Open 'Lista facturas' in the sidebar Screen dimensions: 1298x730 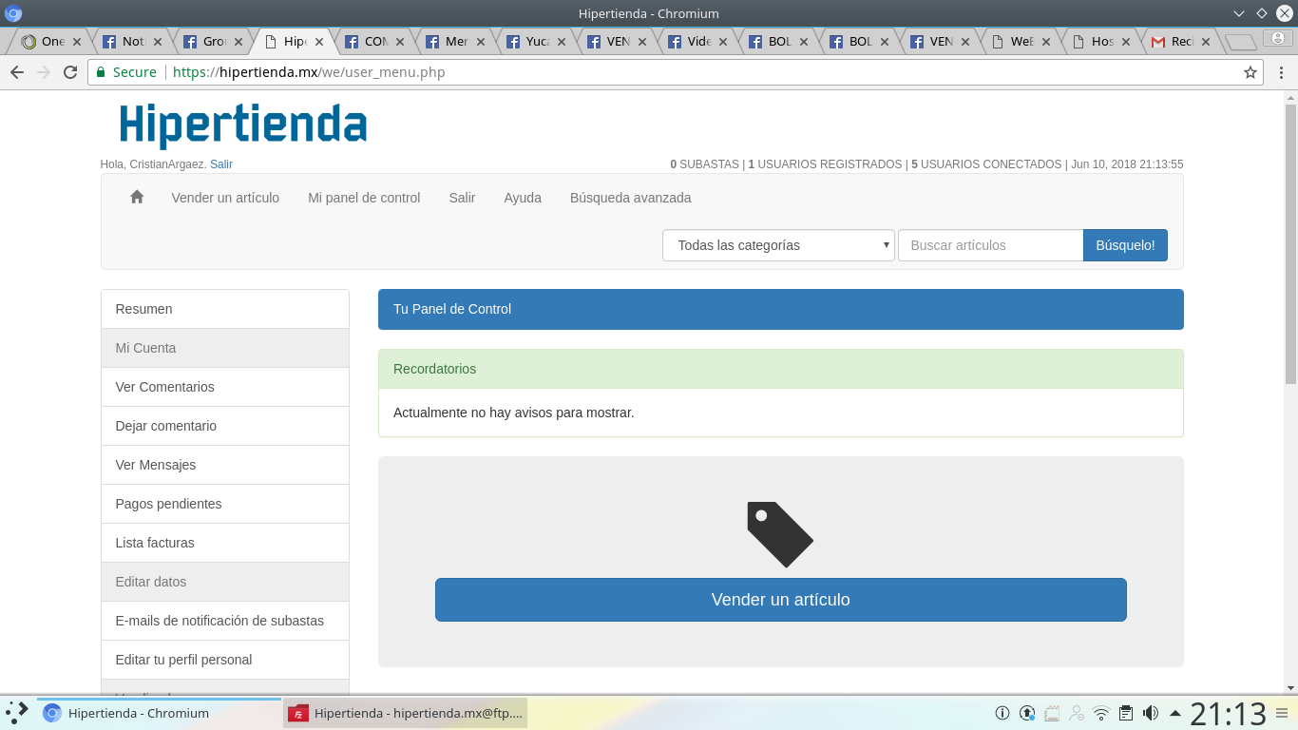click(x=225, y=543)
